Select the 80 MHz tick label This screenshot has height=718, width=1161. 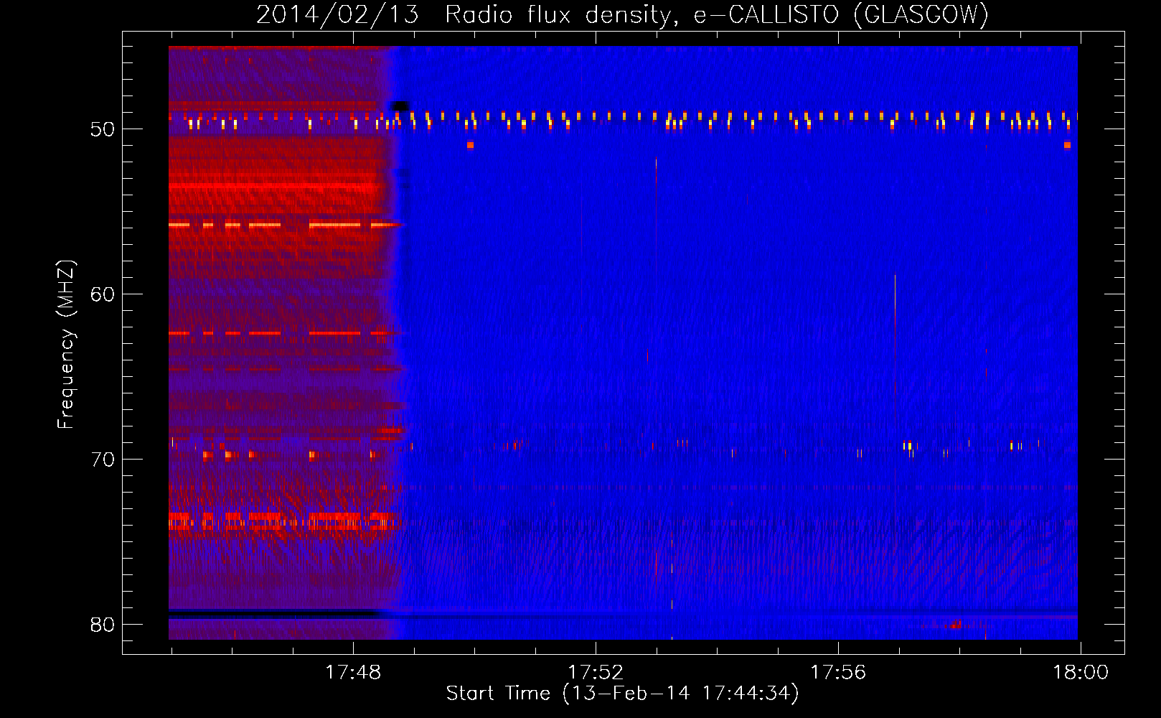[103, 625]
